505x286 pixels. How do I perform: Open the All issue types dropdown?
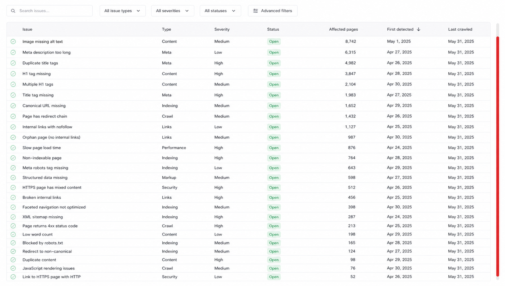(123, 11)
